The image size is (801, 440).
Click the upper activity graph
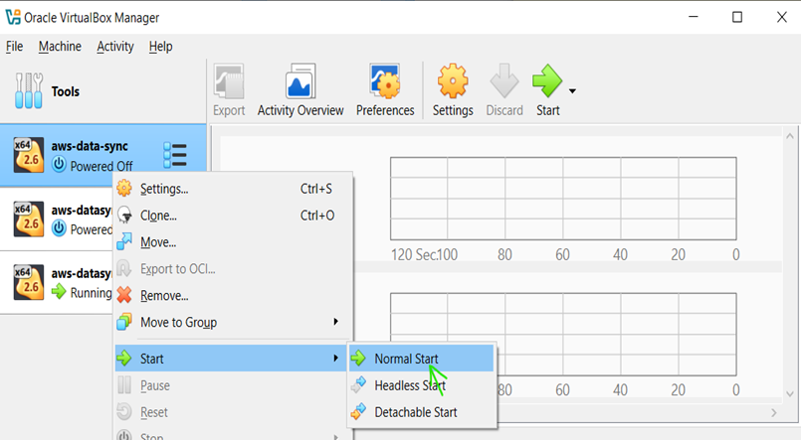[563, 199]
